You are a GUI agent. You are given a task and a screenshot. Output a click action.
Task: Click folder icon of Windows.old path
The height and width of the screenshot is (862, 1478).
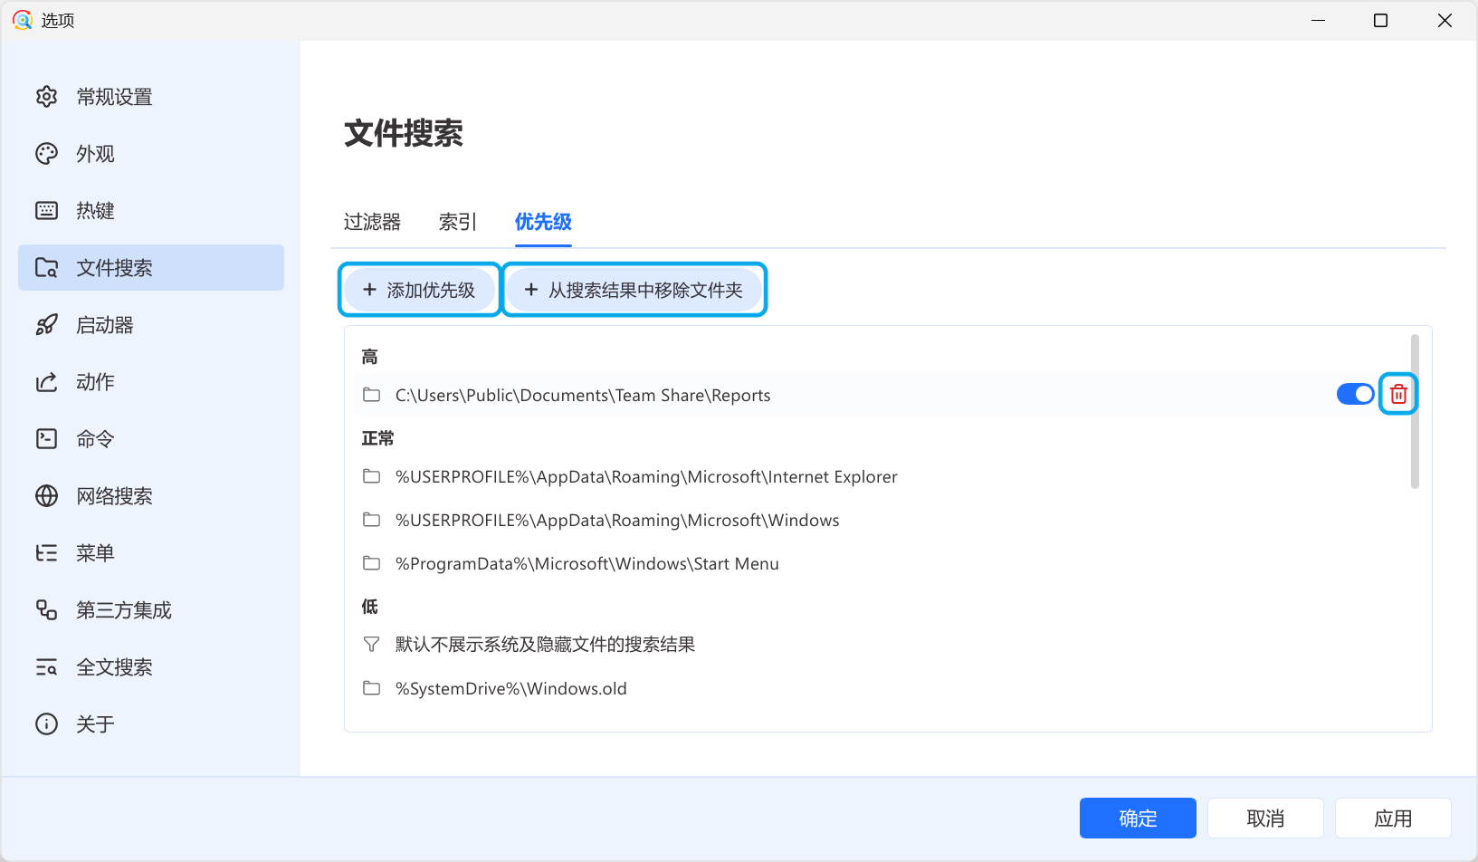371,688
